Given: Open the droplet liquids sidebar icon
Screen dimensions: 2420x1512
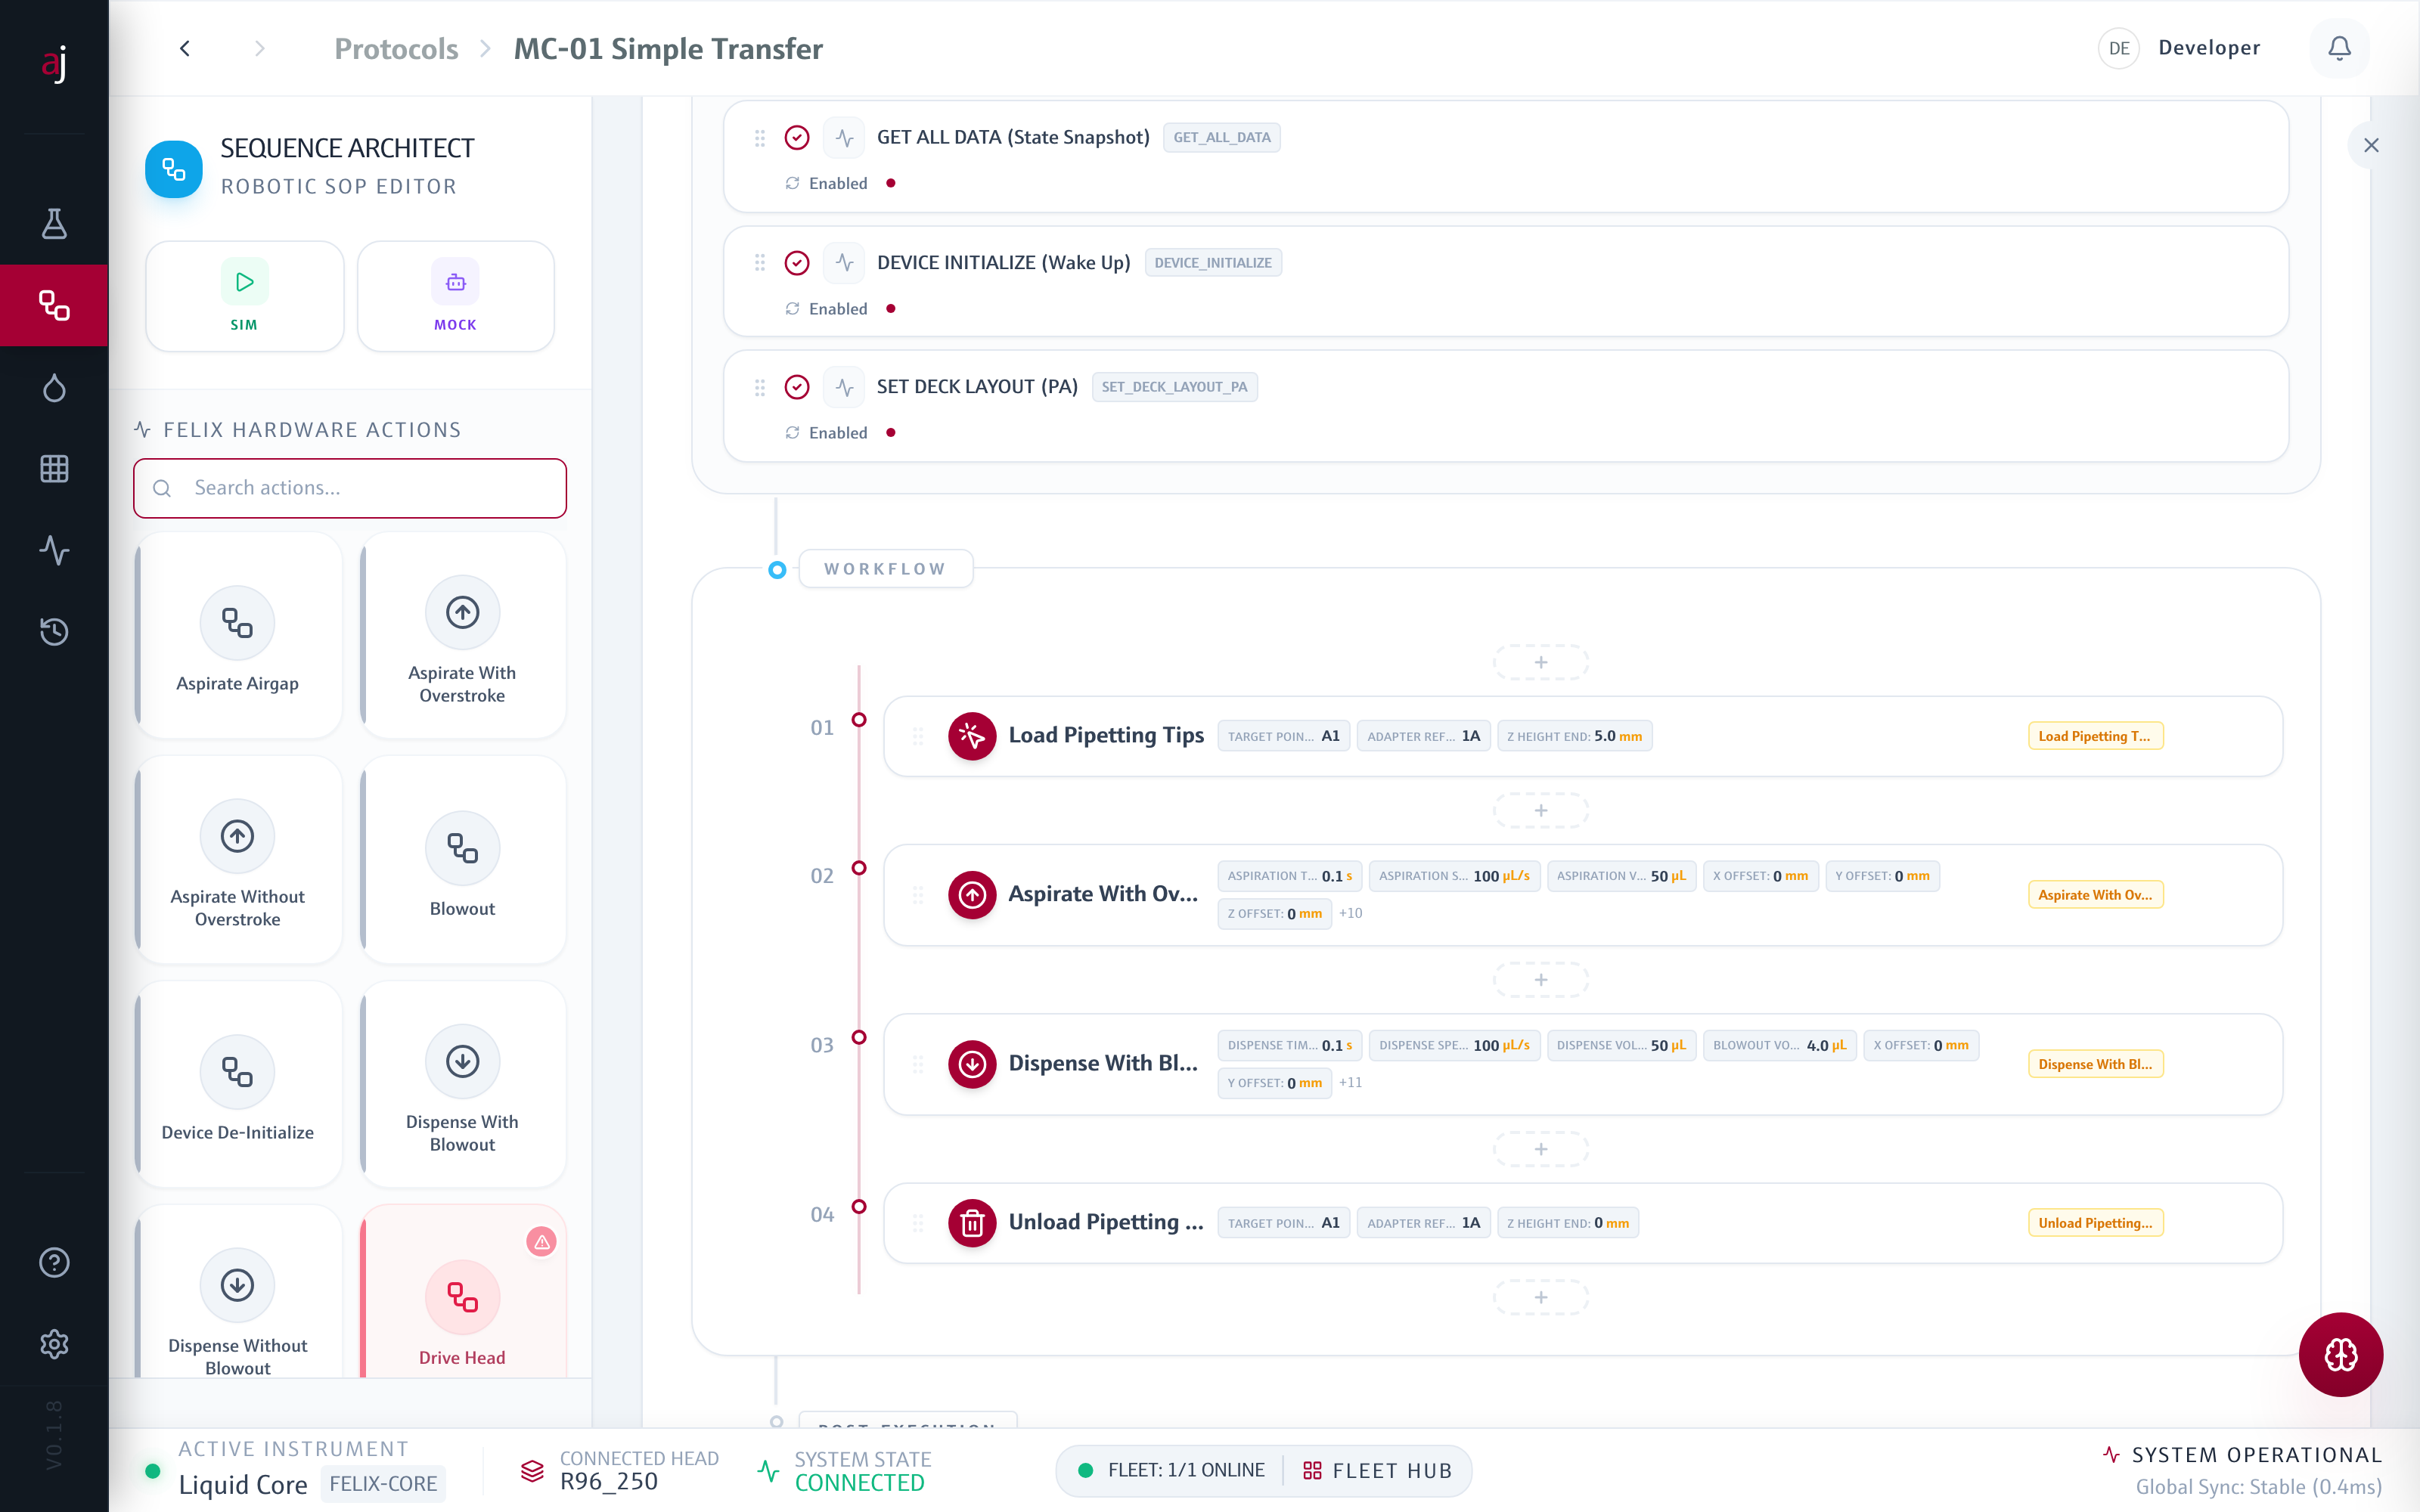Looking at the screenshot, I should coord(54,387).
